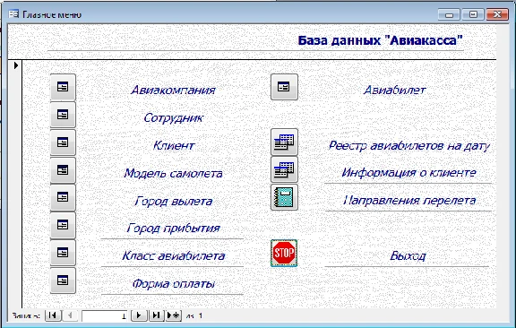Minimize the Главное меню window
Screen dimensions: 516x328
[449, 15]
